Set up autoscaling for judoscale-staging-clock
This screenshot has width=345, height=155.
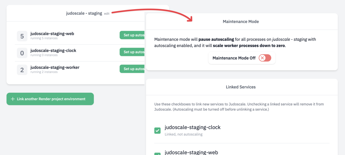(x=133, y=52)
